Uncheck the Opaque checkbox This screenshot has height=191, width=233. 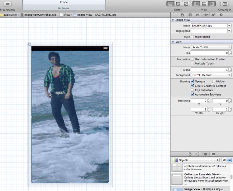[x=192, y=81]
